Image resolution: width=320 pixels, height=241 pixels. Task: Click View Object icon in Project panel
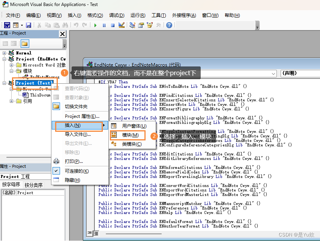[x=14, y=44]
